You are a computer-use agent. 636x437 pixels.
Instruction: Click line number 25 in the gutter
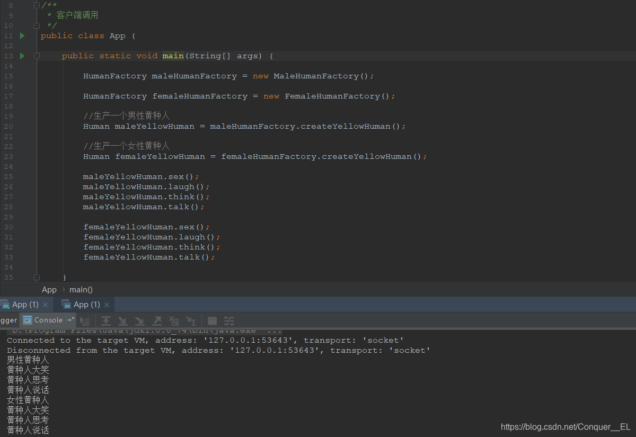(8, 176)
